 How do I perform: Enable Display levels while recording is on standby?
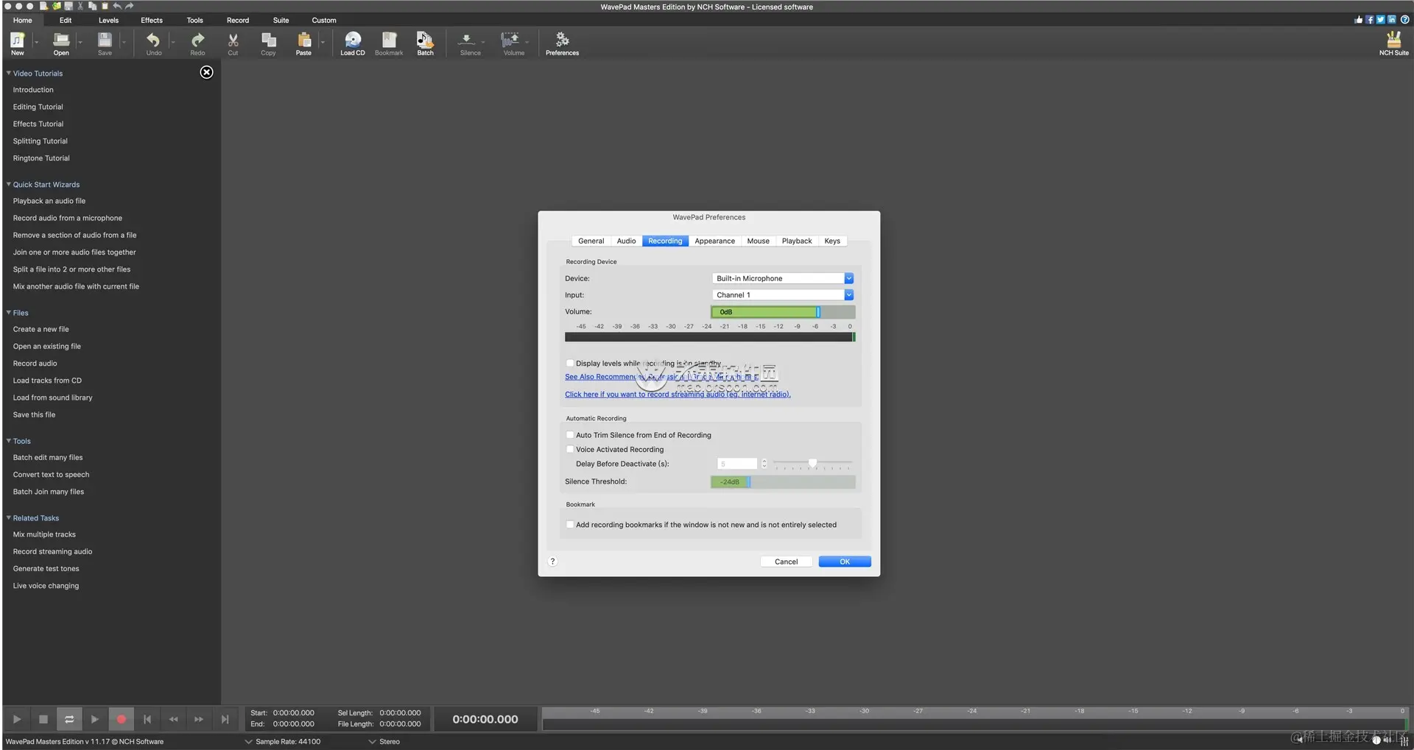click(570, 363)
